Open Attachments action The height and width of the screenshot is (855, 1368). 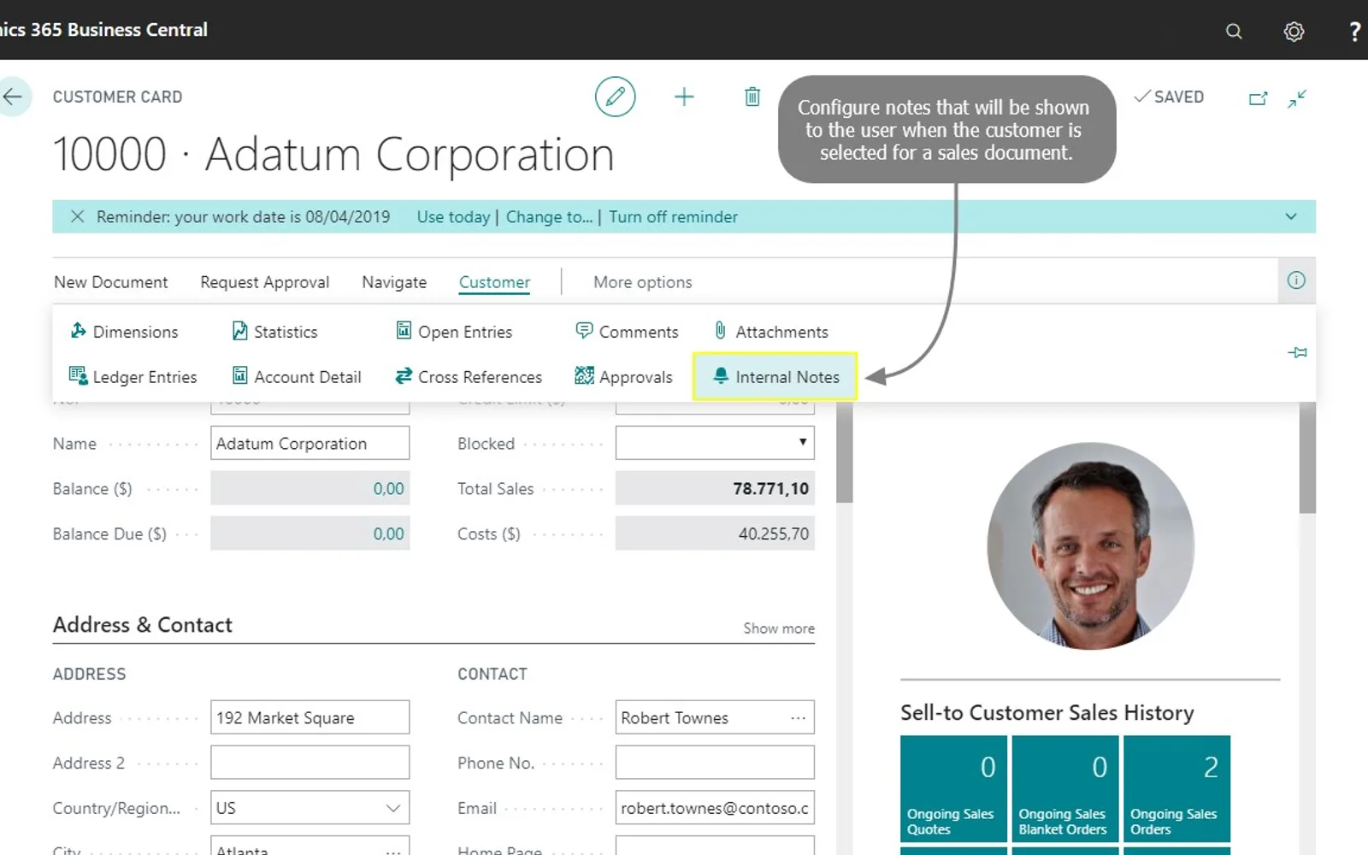770,331
